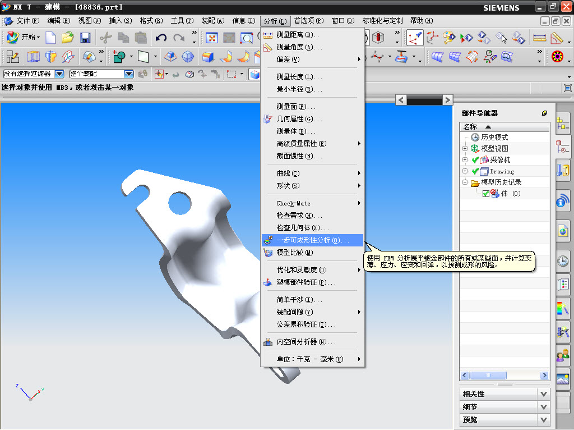This screenshot has width=574, height=430.
Task: Select 内空间分析器(N) menu item
Action: (312, 342)
